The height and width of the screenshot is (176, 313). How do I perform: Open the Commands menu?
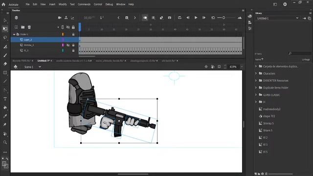pos(84,4)
